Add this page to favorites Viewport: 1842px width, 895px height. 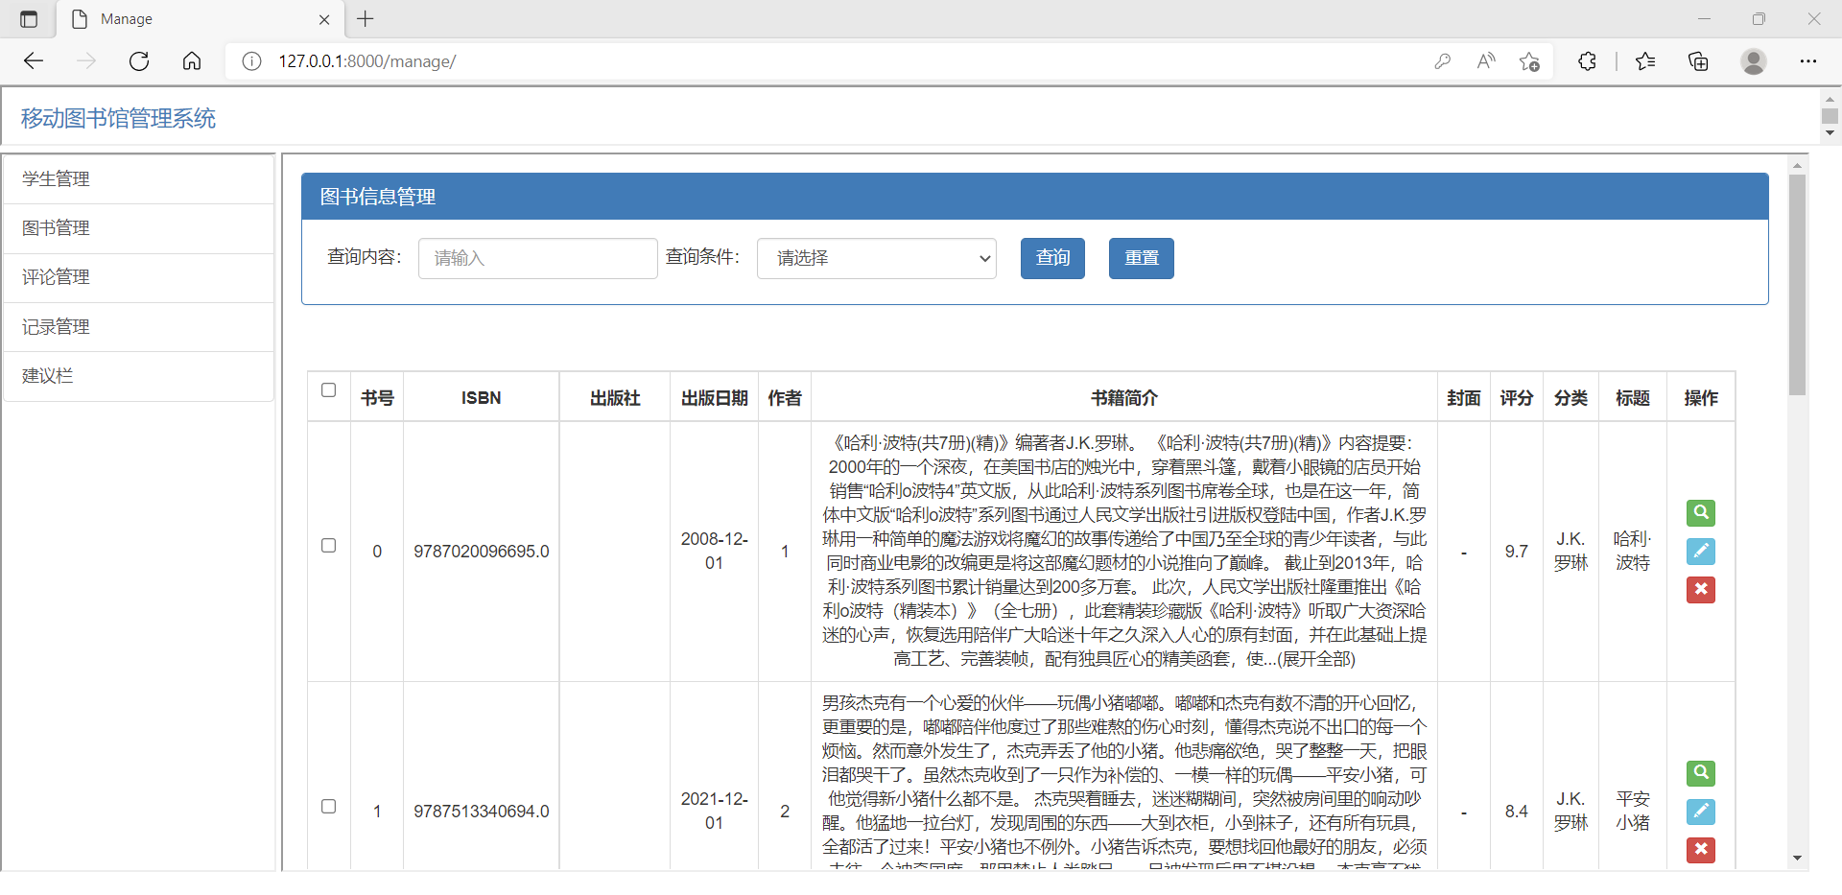(x=1529, y=61)
